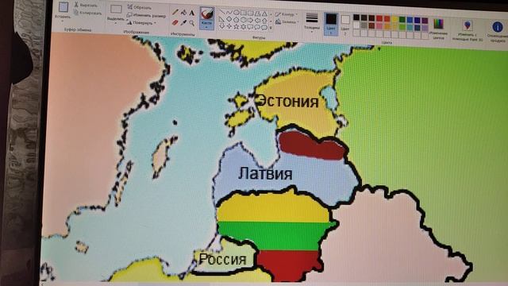
Task: Click the Кисти (Brushes) tool icon
Action: point(207,14)
